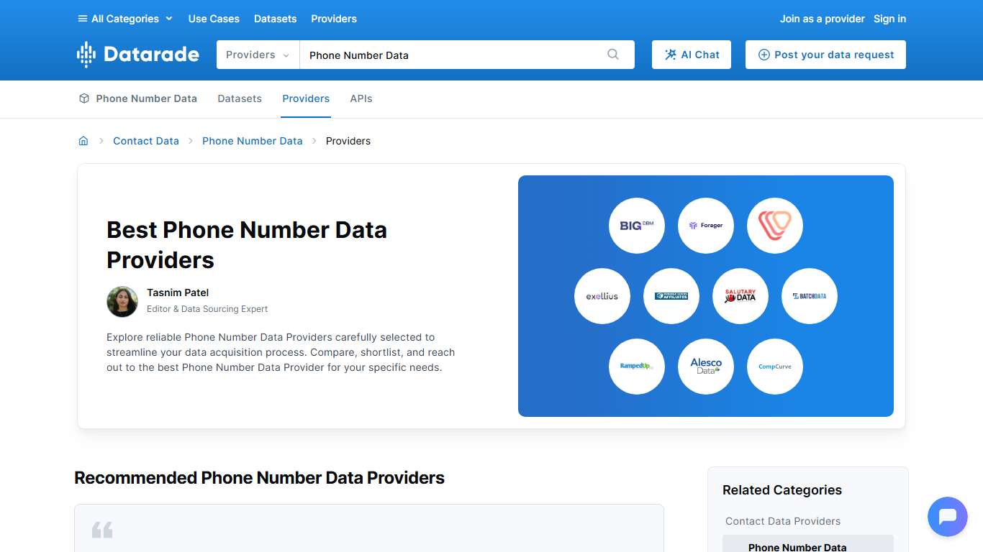This screenshot has width=983, height=552.
Task: Click the search magnifier icon
Action: pyautogui.click(x=613, y=55)
